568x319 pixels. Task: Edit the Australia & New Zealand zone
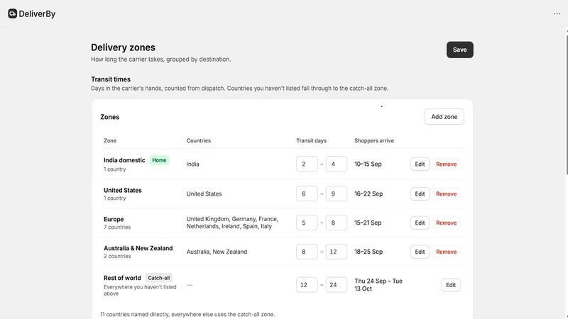[x=420, y=252]
